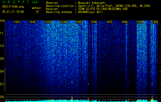
Task: Click the 0.9 kHz frequency axis label
Action: click(x=2, y=59)
